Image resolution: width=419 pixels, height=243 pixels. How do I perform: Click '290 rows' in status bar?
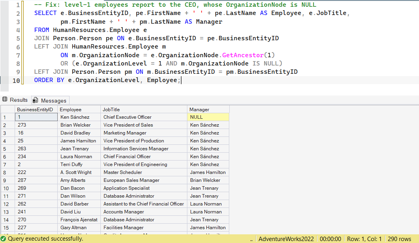(399, 239)
